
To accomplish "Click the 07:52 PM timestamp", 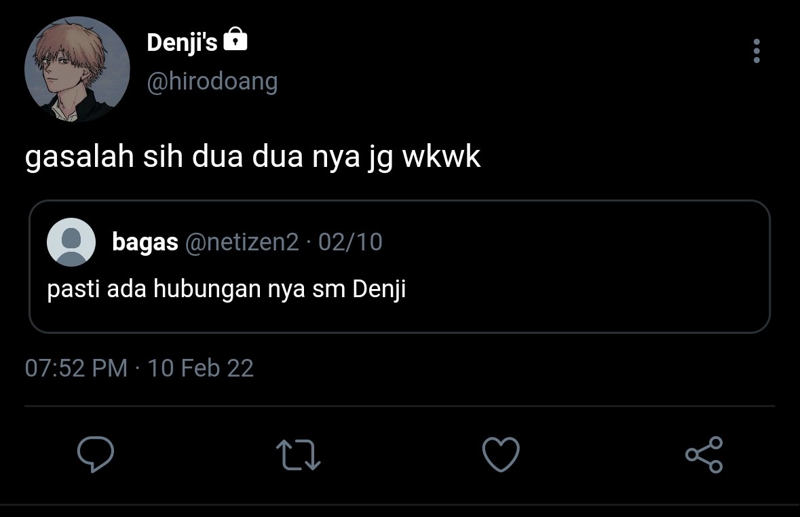I will [76, 368].
